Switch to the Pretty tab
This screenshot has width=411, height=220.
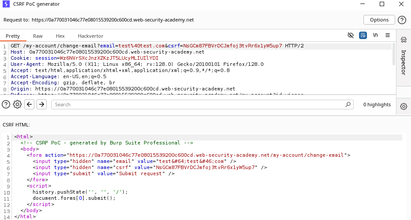click(13, 36)
